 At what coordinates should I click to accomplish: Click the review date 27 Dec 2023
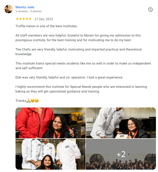pos(44,19)
